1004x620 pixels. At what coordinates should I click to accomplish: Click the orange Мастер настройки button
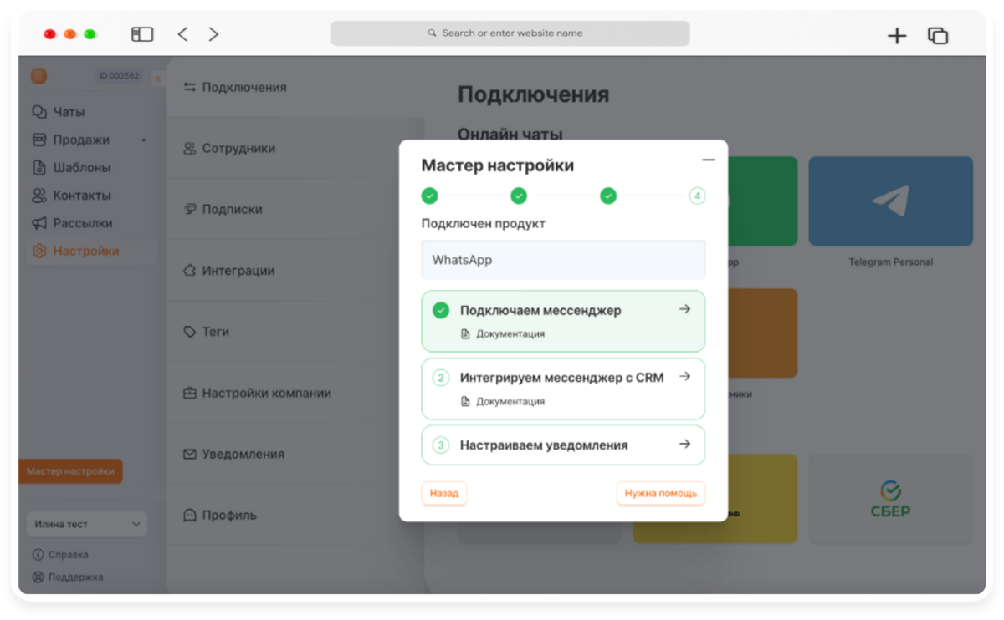coord(70,471)
